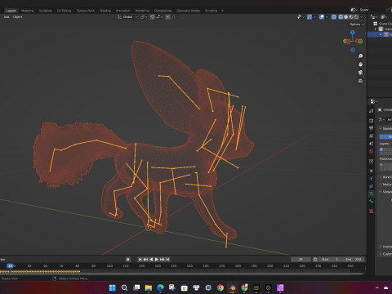
Task: Toggle viewport gizmos display
Action: [x=310, y=17]
